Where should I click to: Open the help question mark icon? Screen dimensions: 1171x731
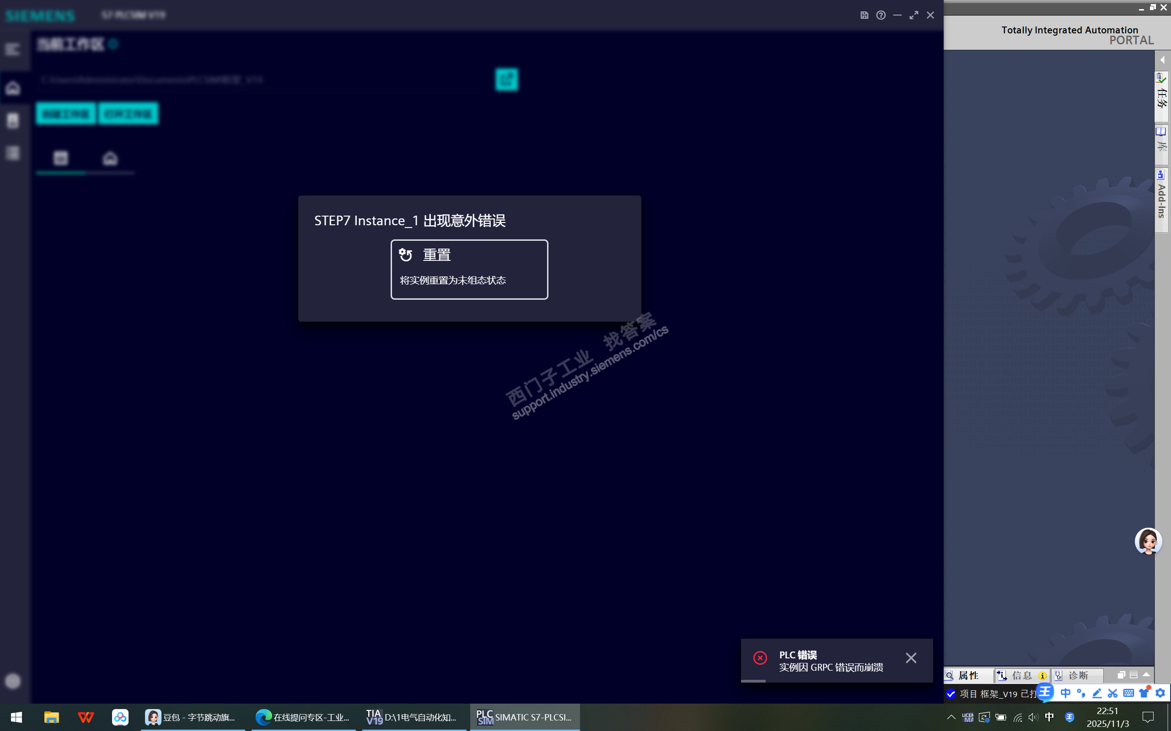(x=881, y=16)
